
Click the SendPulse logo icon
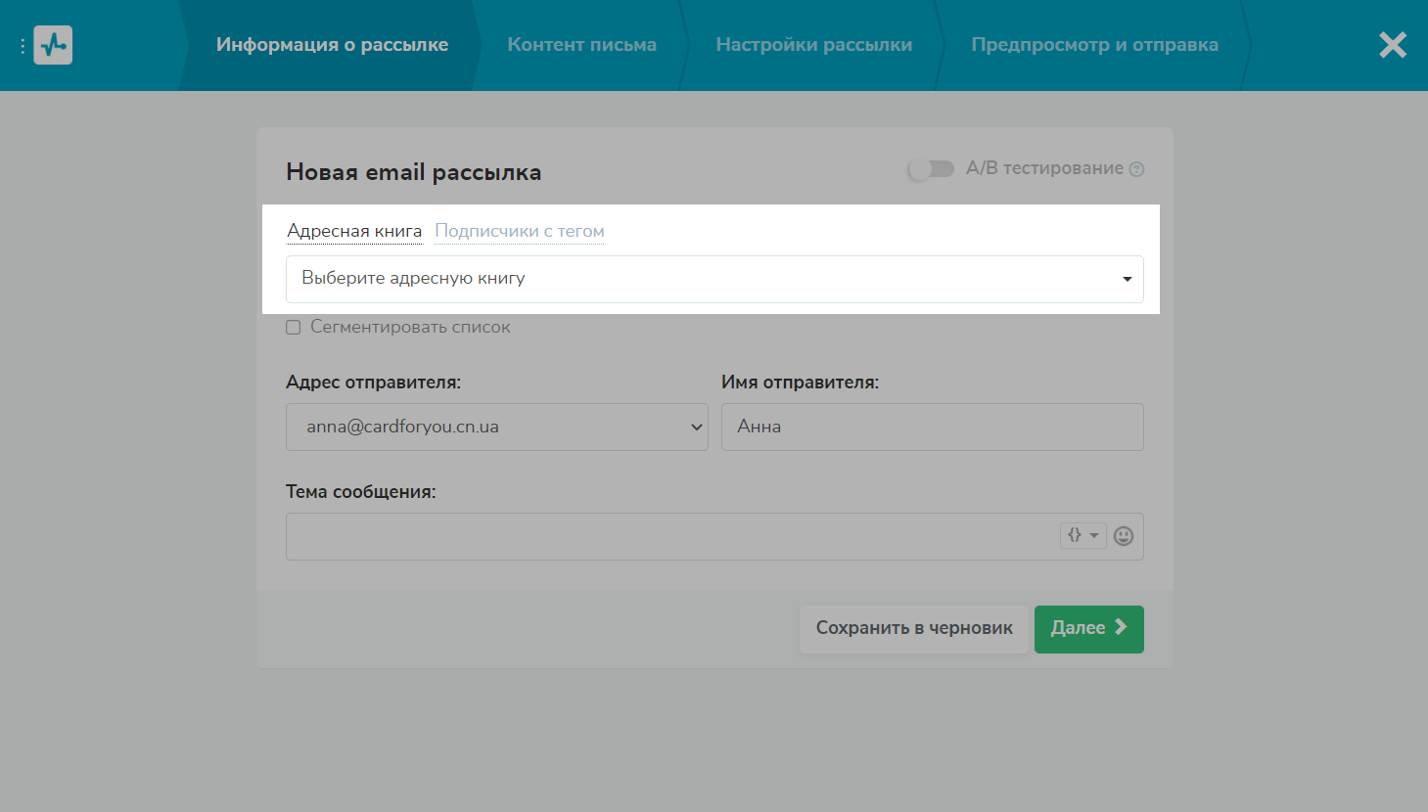pyautogui.click(x=53, y=45)
